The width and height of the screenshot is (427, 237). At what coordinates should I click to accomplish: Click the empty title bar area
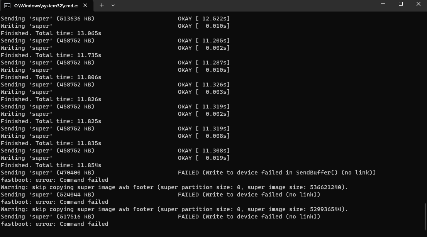[x=245, y=5]
